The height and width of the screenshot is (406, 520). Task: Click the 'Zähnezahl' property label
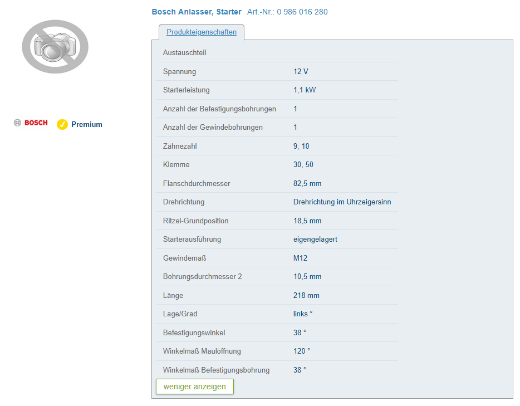coord(180,146)
